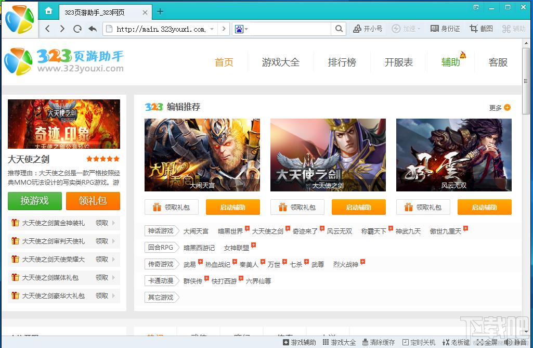Expand the address bar URL dropdown

coord(212,29)
